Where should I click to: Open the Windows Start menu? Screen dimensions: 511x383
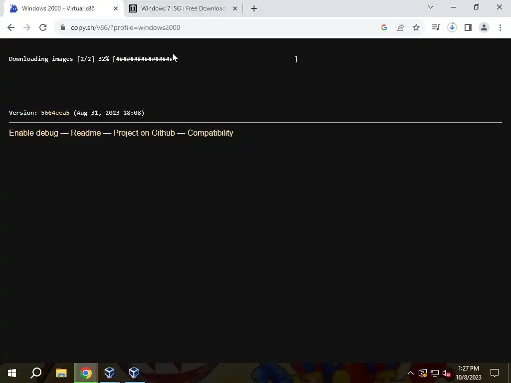(12, 373)
